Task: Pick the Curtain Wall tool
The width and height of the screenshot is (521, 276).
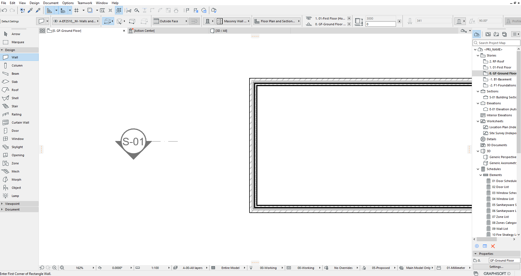Action: [20, 123]
